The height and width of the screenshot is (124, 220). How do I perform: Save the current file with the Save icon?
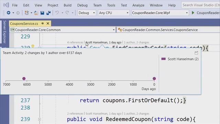[x=42, y=13]
